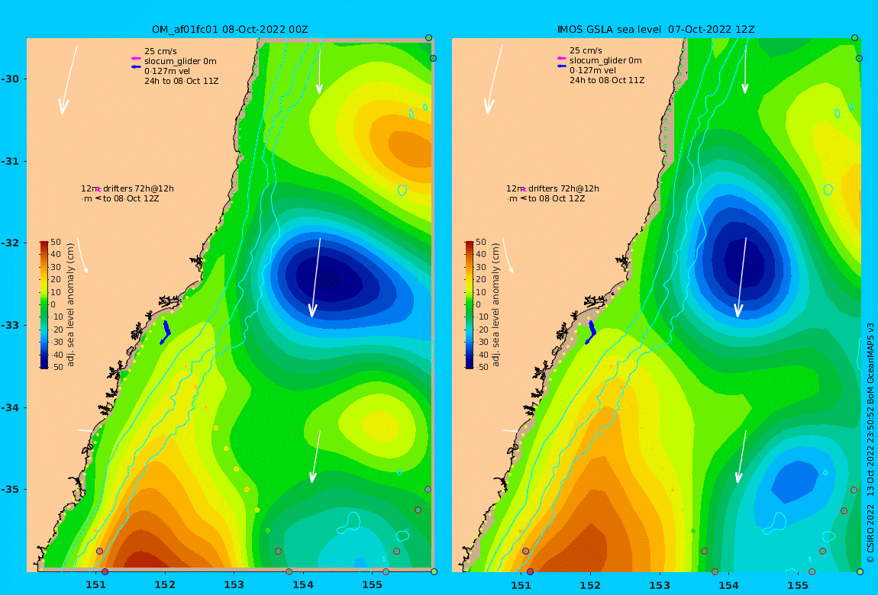Click latitude label '-31' on the left axis
The image size is (878, 595).
coord(10,161)
